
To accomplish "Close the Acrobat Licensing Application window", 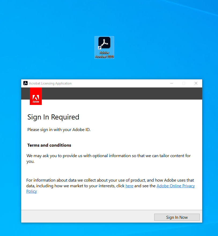I will coord(196,83).
